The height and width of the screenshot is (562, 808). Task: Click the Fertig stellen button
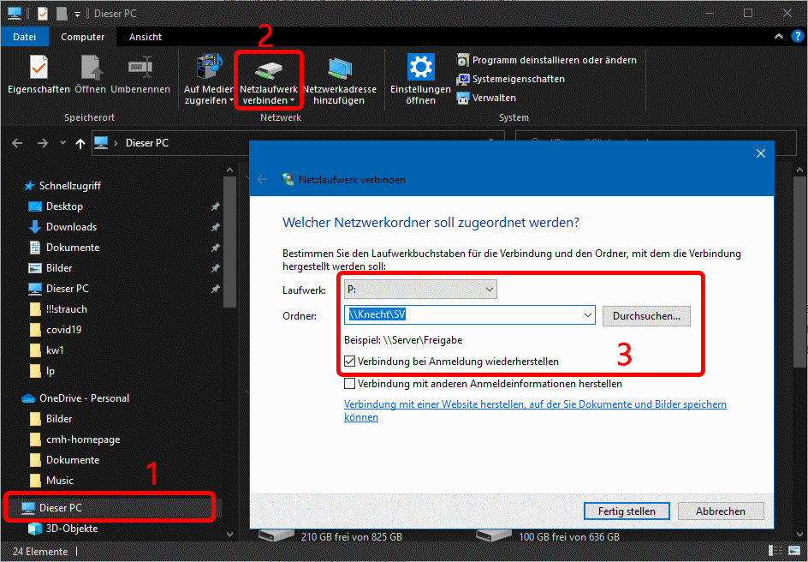point(626,511)
